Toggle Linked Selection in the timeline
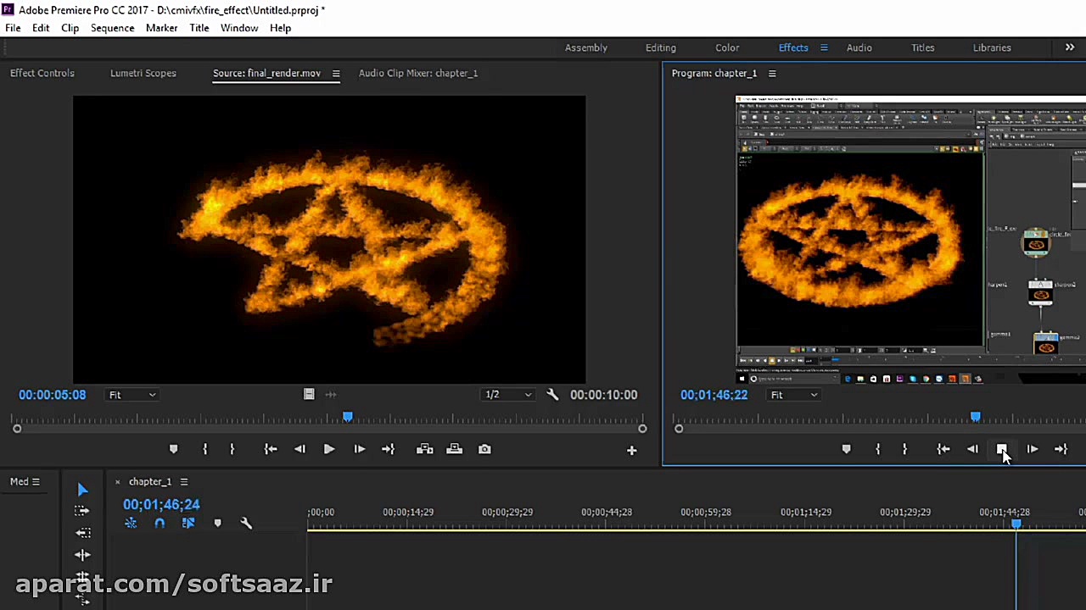 point(188,524)
